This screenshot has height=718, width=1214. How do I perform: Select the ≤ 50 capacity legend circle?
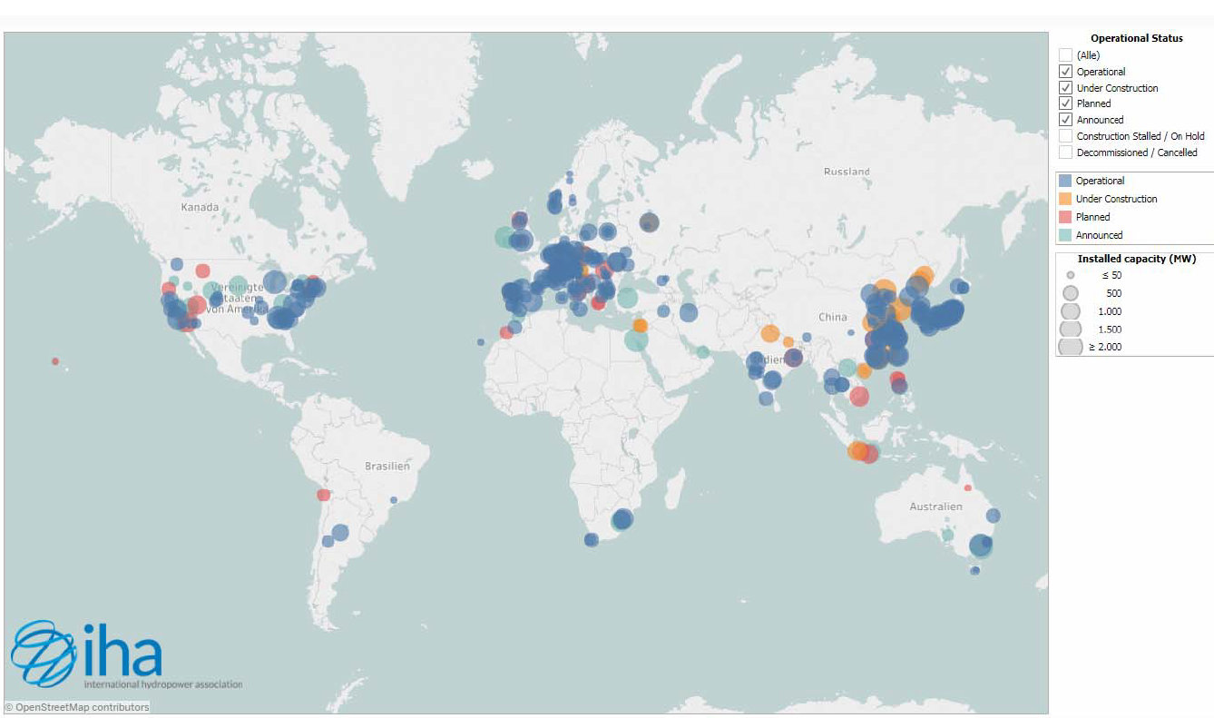coord(1071,275)
